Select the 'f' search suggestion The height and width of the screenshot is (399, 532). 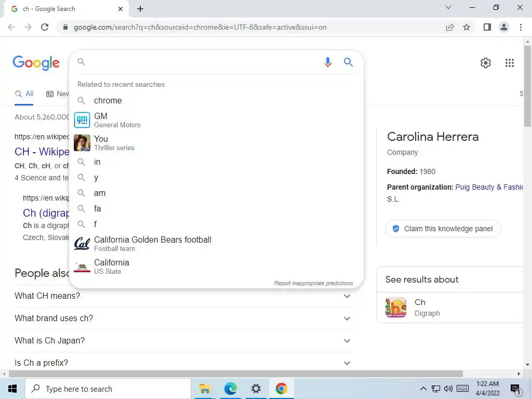pyautogui.click(x=216, y=224)
